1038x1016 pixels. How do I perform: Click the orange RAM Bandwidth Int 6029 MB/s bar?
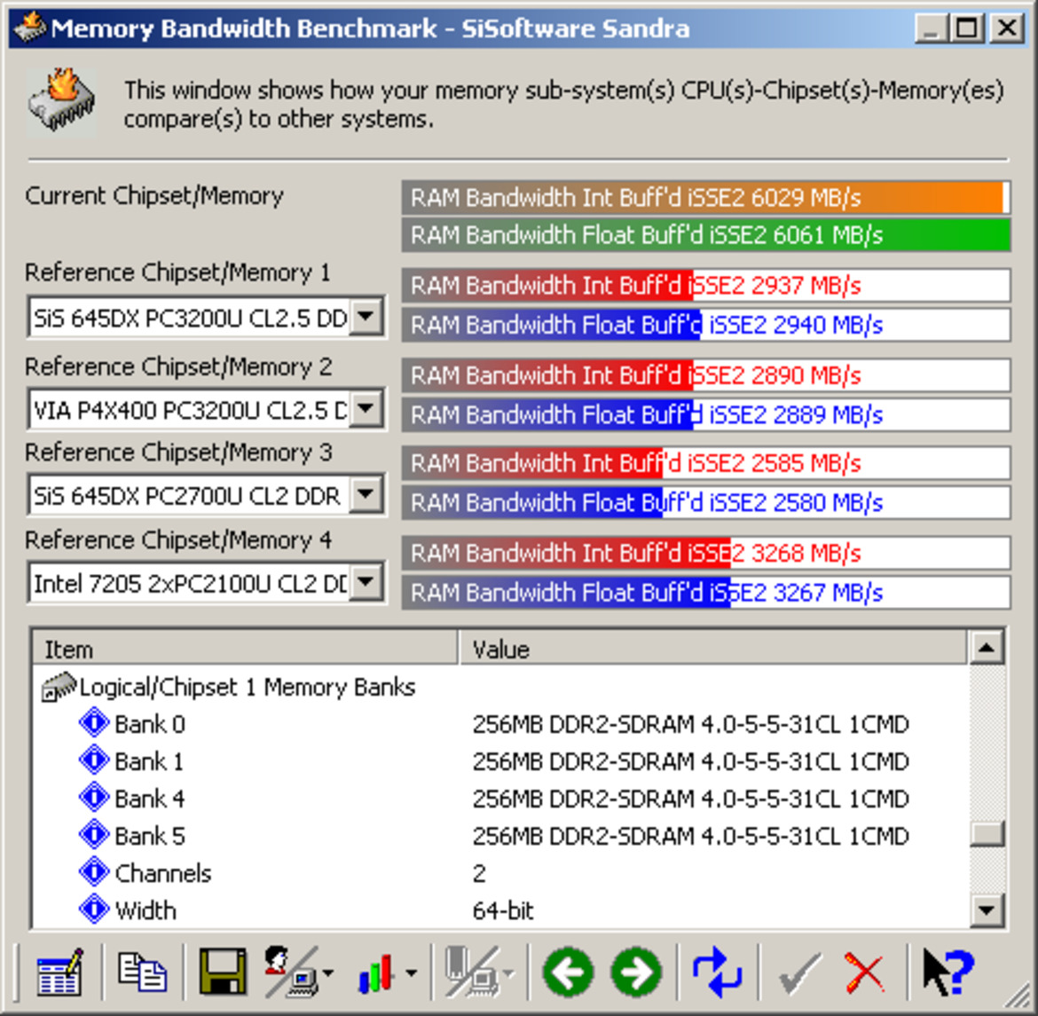click(705, 197)
